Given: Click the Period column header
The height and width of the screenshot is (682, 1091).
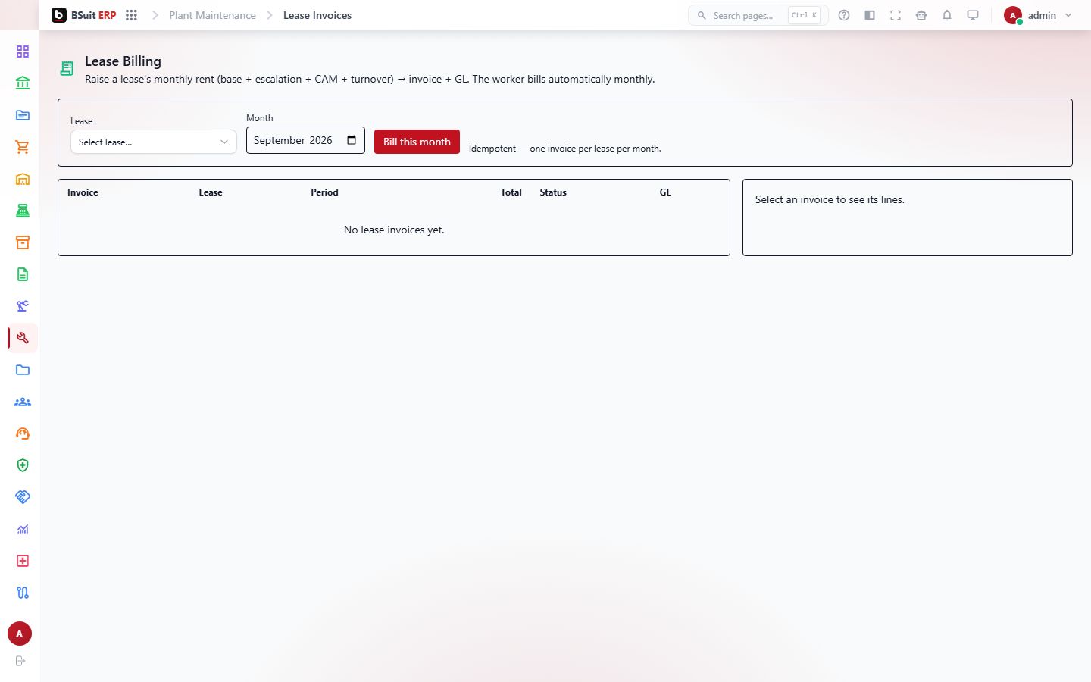Looking at the screenshot, I should tap(324, 192).
